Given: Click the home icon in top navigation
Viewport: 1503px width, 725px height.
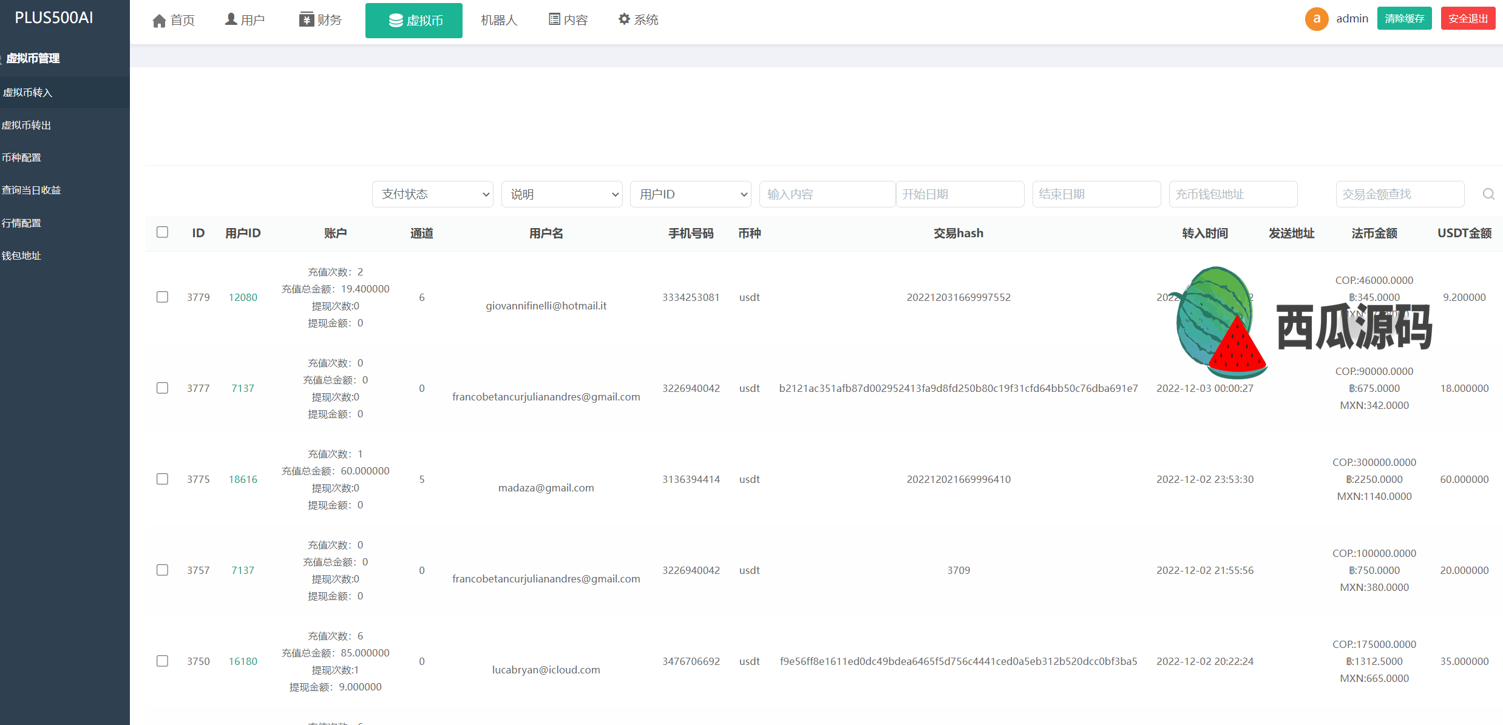Looking at the screenshot, I should point(159,21).
